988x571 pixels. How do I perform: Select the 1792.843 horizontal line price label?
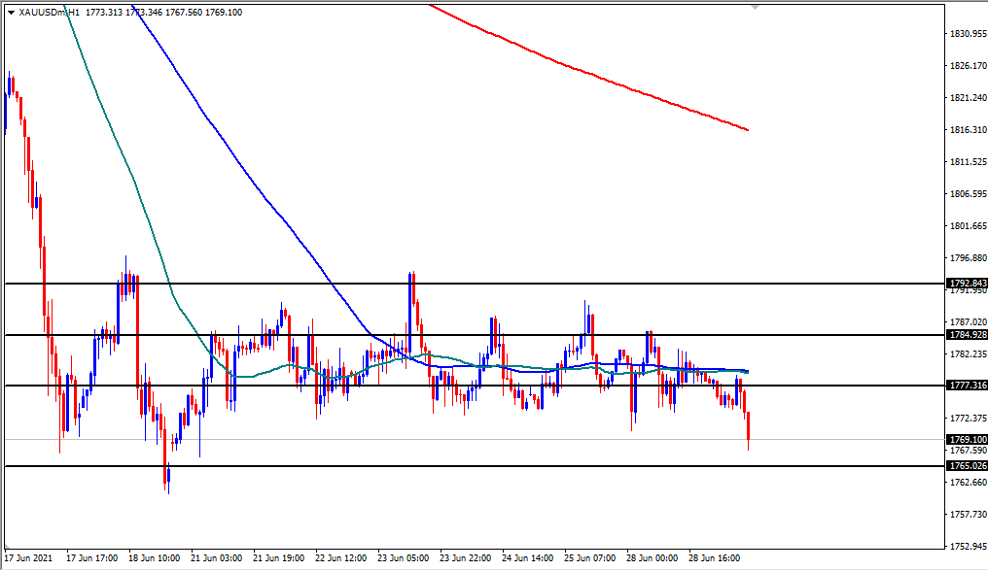tap(968, 284)
